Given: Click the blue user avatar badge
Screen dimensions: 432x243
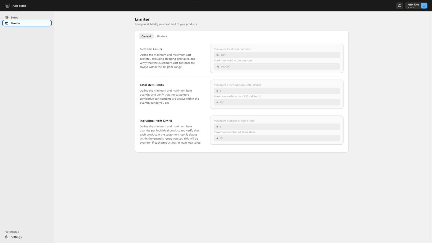Looking at the screenshot, I should coord(424,6).
